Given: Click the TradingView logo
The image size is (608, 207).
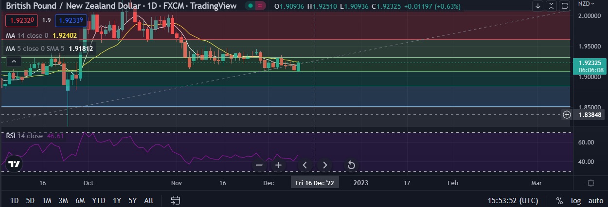Looking at the screenshot, I should (x=14, y=164).
